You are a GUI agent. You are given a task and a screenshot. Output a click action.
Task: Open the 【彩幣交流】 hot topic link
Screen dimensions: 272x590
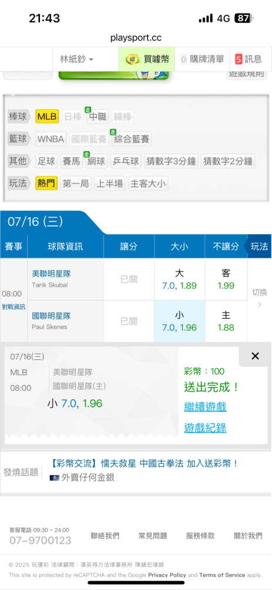[x=144, y=463]
